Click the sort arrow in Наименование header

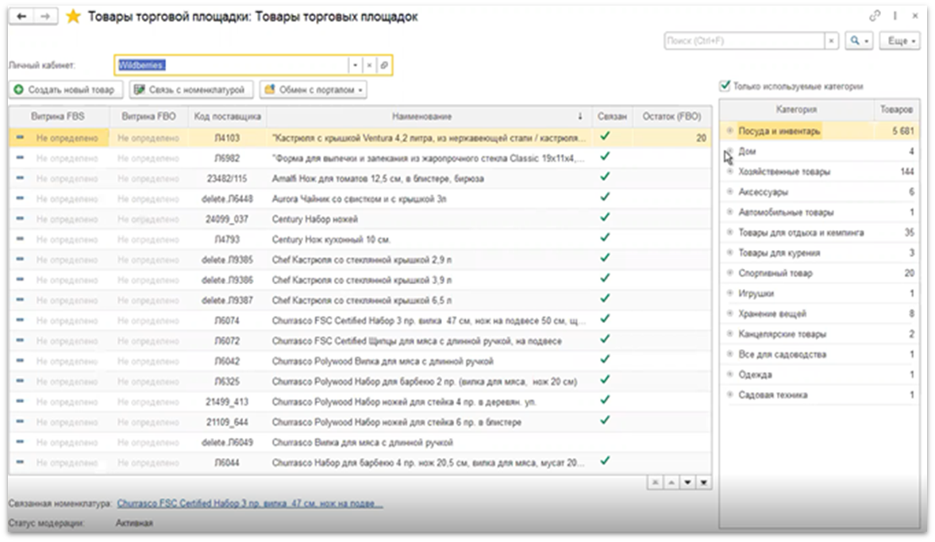click(x=580, y=117)
